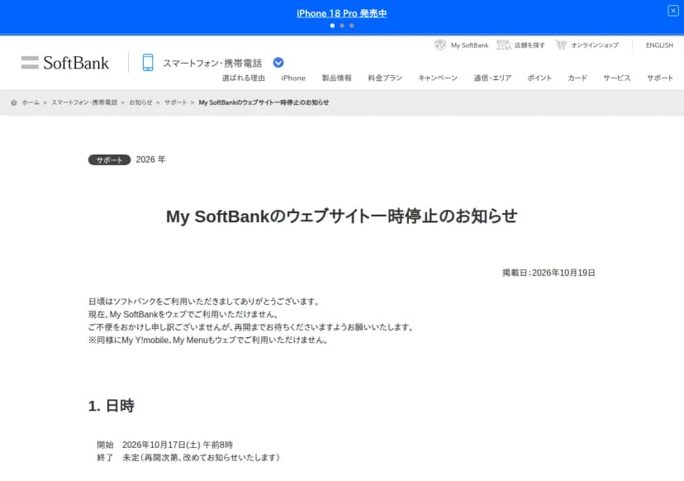Click the breadcrumb home icon
684x481 pixels.
point(14,102)
